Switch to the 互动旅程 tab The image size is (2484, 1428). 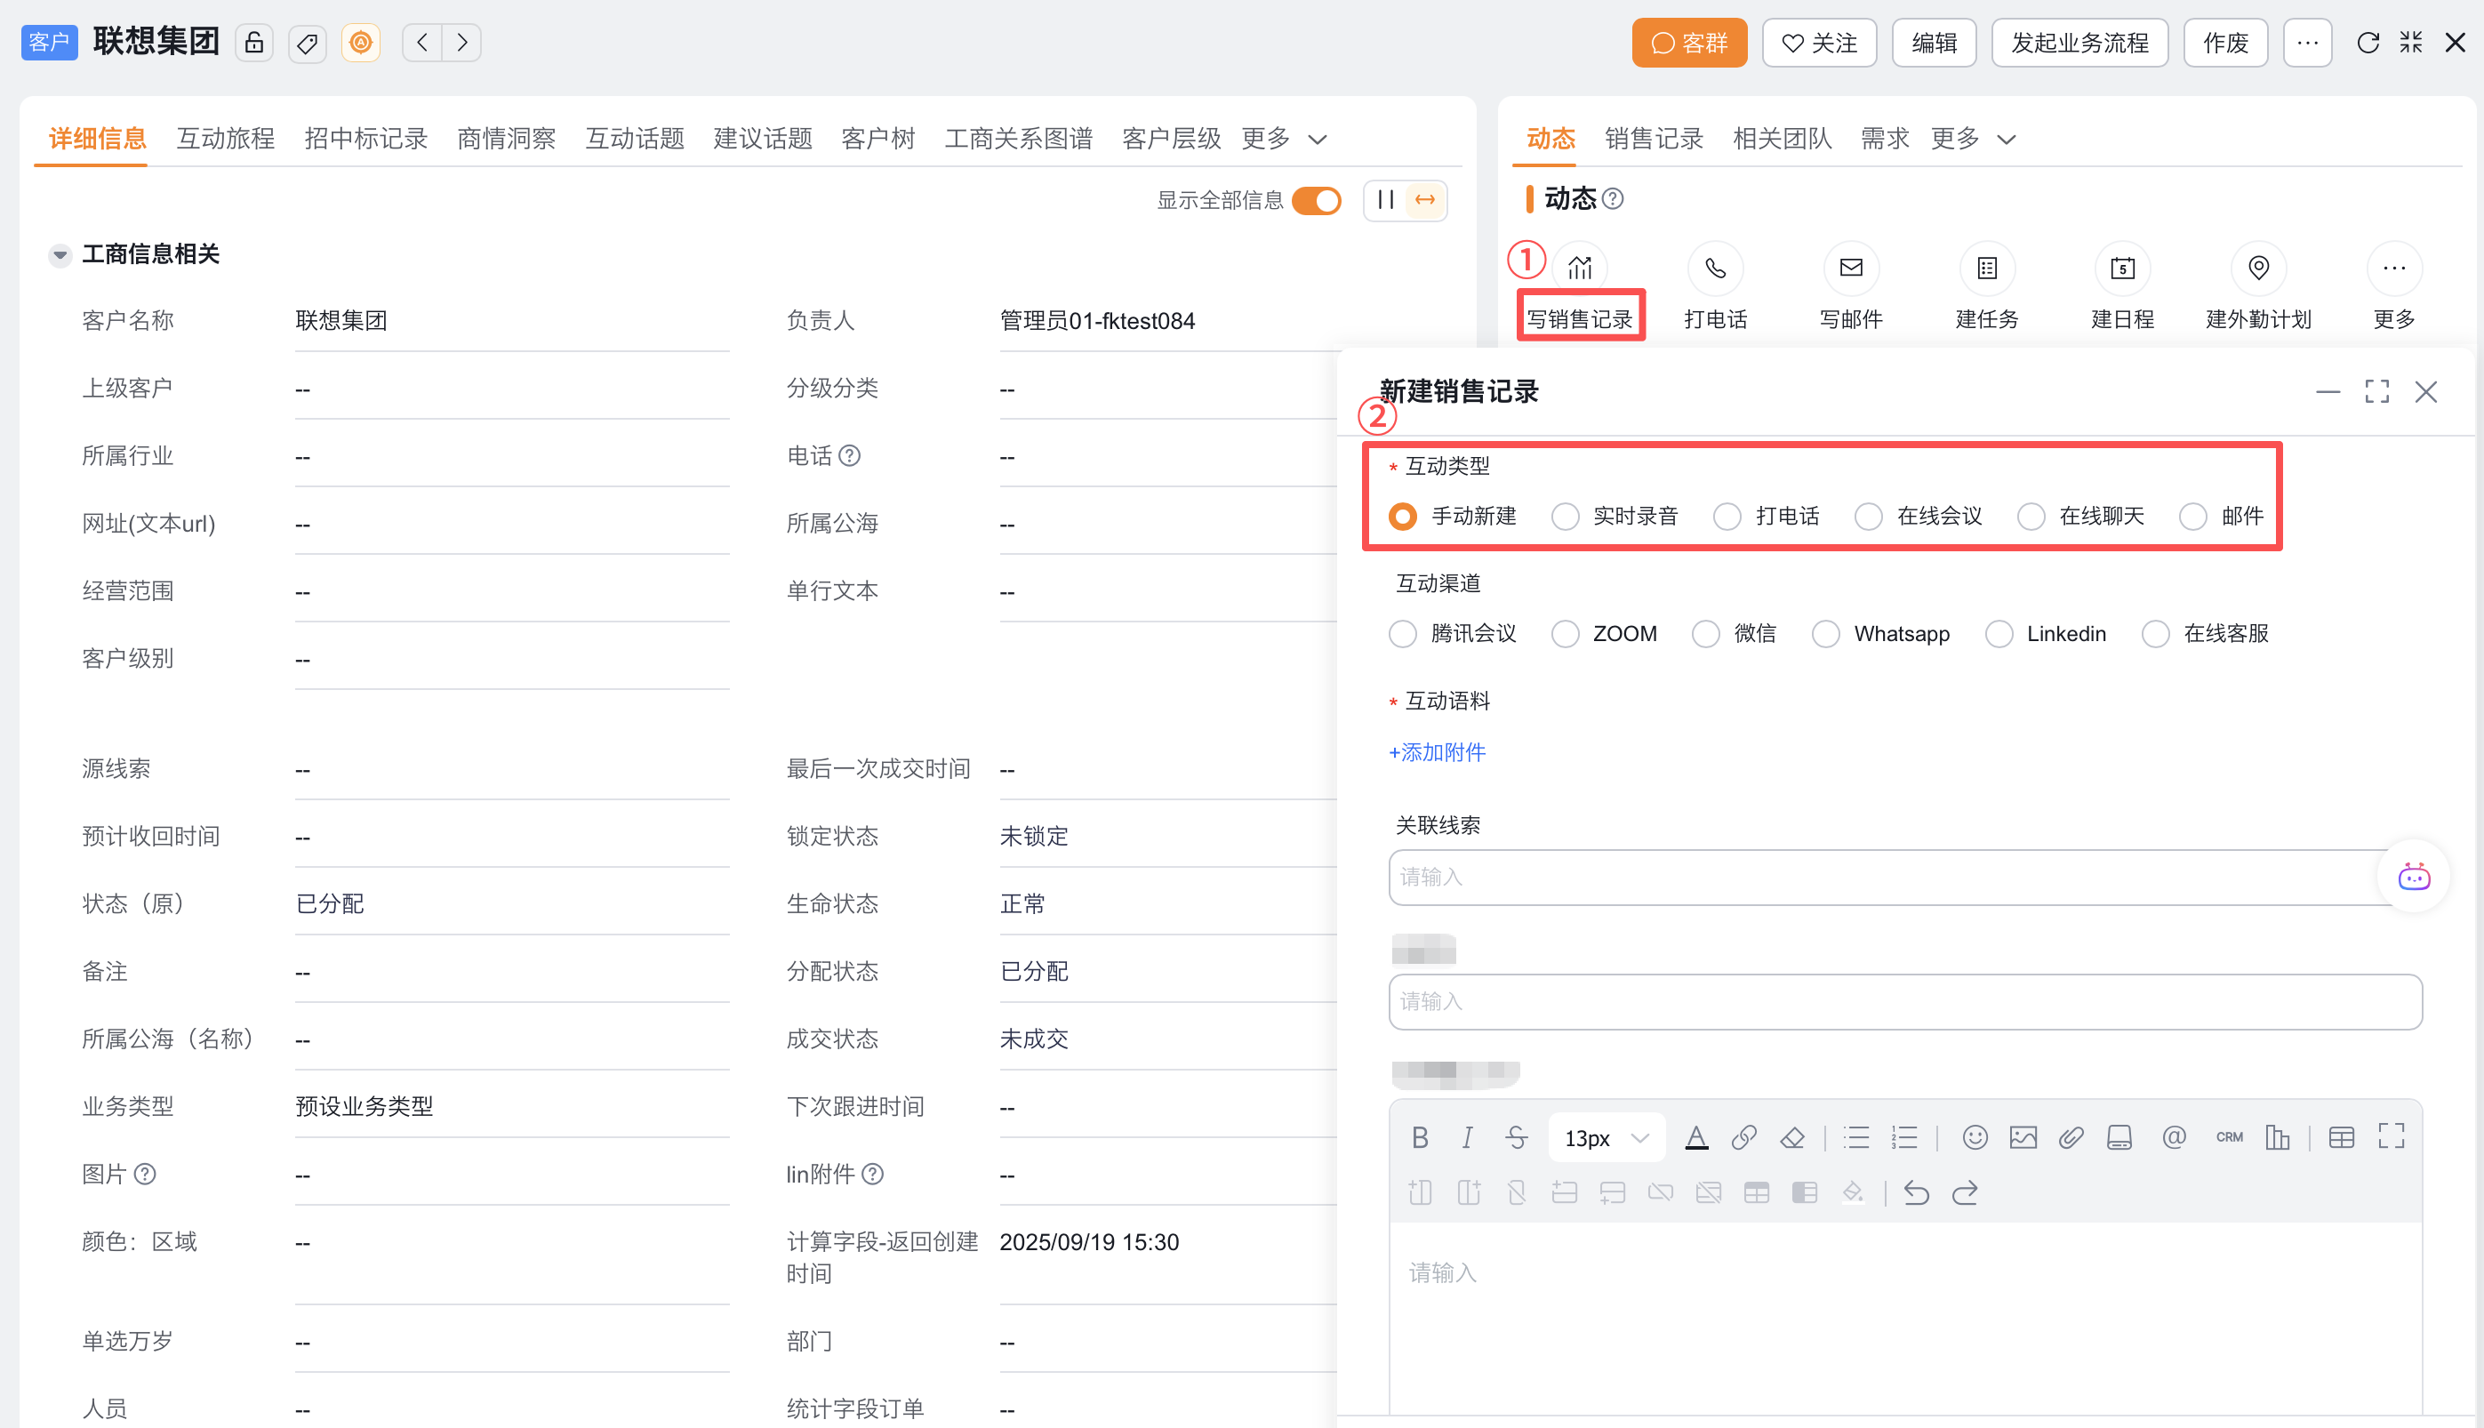pyautogui.click(x=226, y=140)
